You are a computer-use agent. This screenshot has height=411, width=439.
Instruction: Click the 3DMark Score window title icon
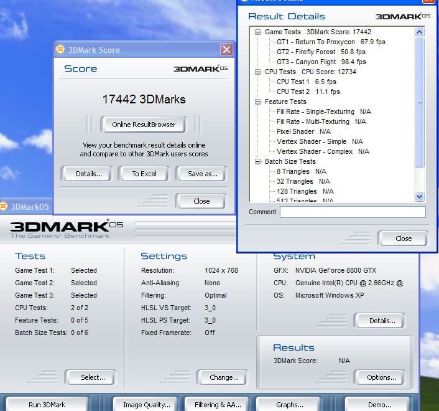click(x=60, y=49)
